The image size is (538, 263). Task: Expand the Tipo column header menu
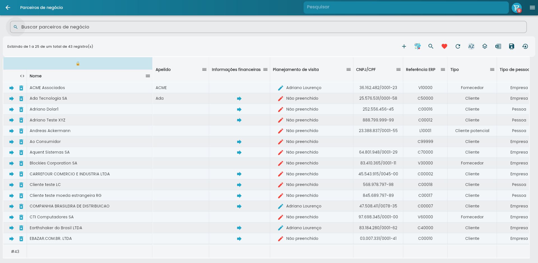point(492,70)
